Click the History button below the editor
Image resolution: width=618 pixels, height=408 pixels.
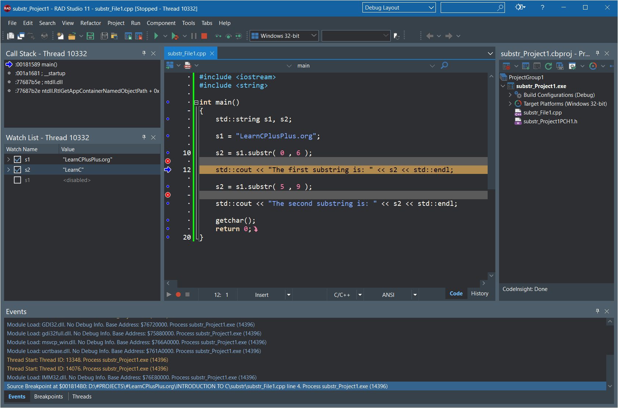click(x=480, y=293)
